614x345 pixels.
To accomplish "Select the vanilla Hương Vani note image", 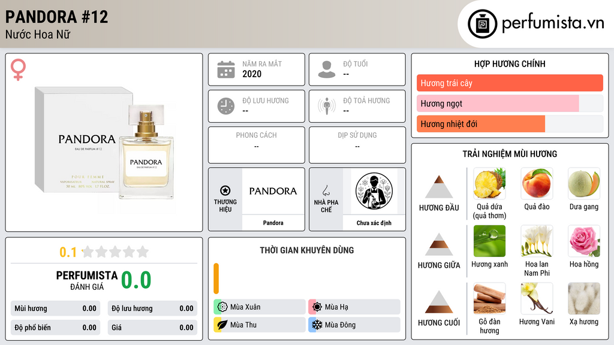I will [x=537, y=298].
